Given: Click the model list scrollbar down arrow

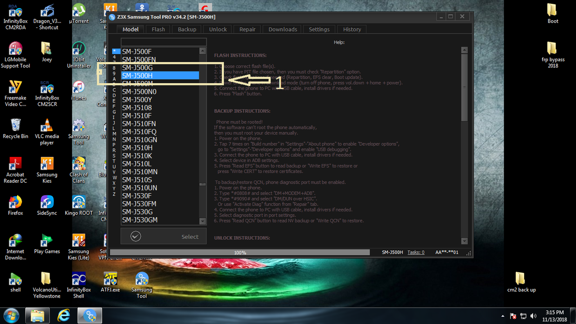Looking at the screenshot, I should tap(203, 221).
